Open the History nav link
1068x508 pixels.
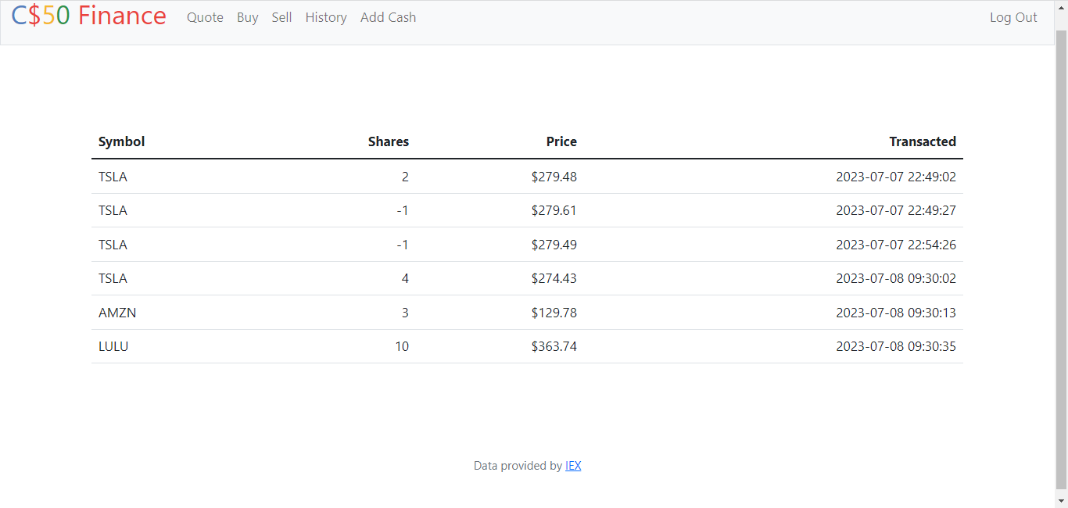pyautogui.click(x=326, y=17)
